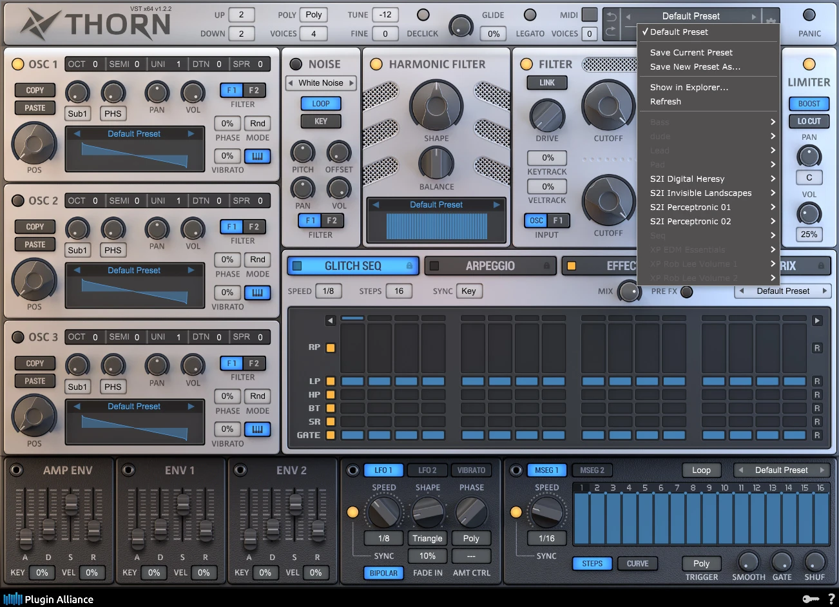839x607 pixels.
Task: Click the BOOST button in the Limiter
Action: [x=809, y=104]
